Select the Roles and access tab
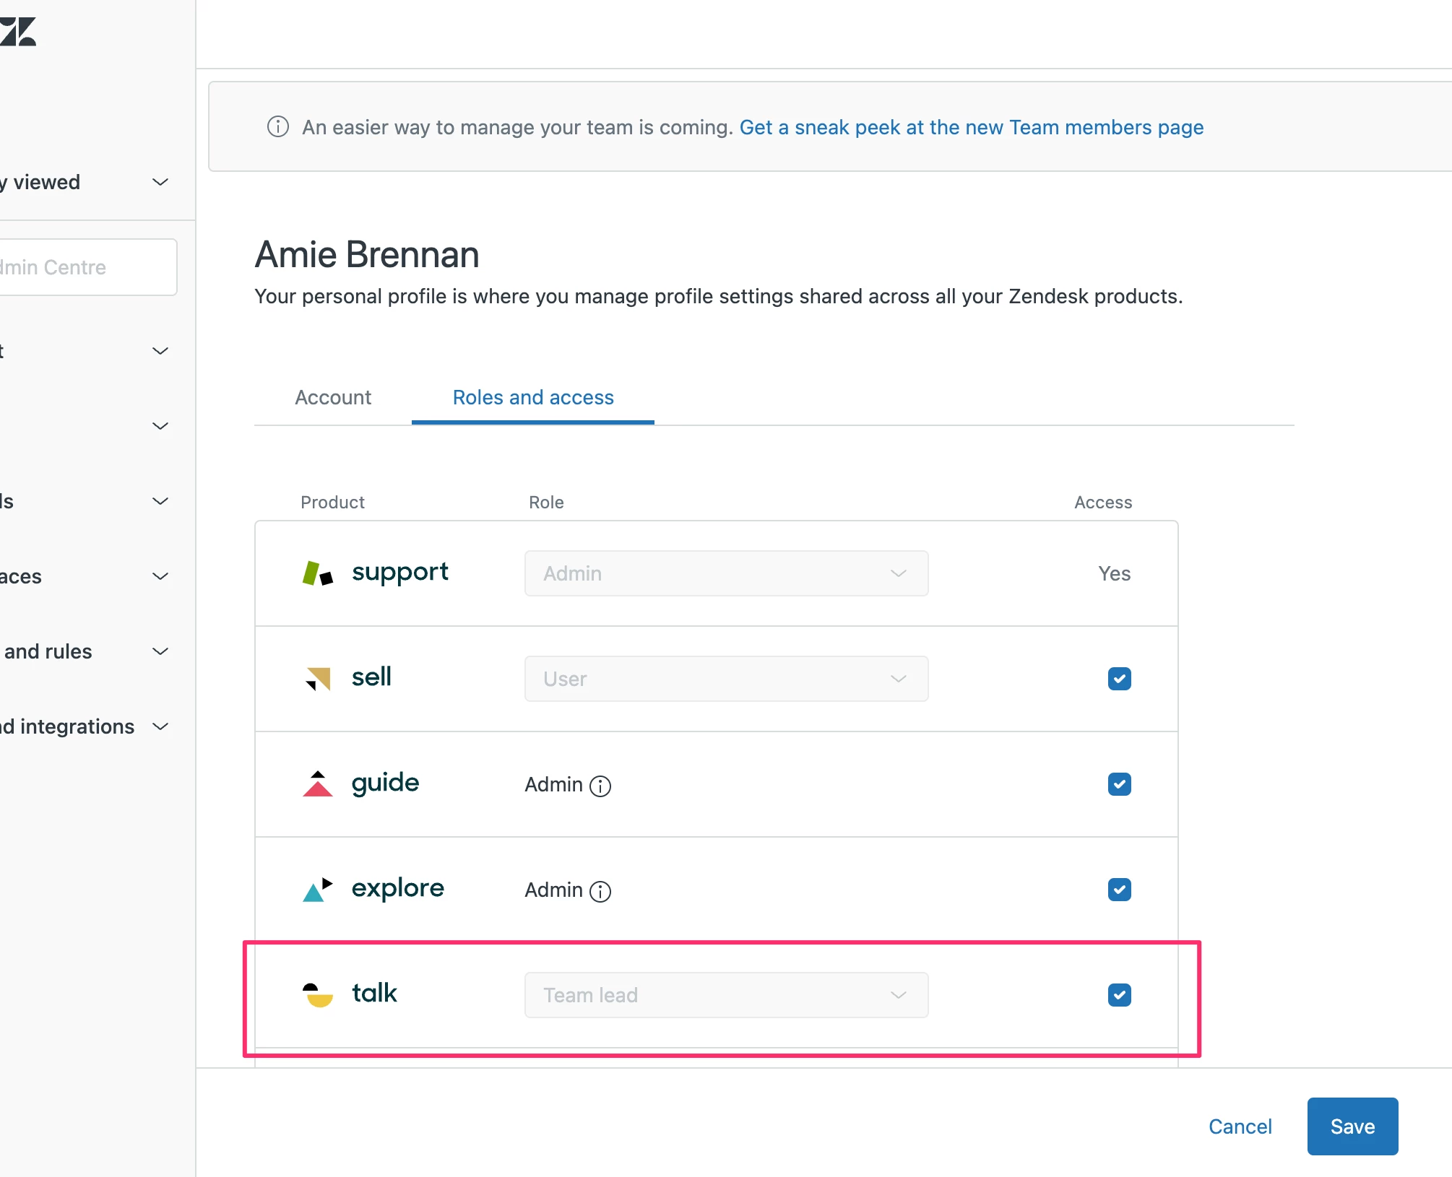The width and height of the screenshot is (1452, 1177). coord(533,397)
